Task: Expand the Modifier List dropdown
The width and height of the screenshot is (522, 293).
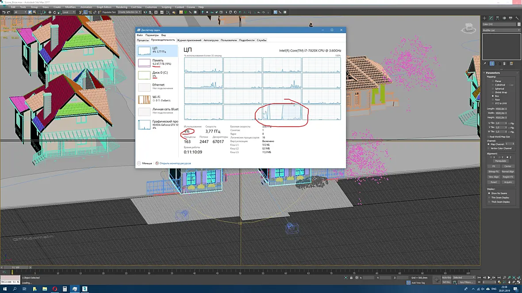Action: click(501, 30)
